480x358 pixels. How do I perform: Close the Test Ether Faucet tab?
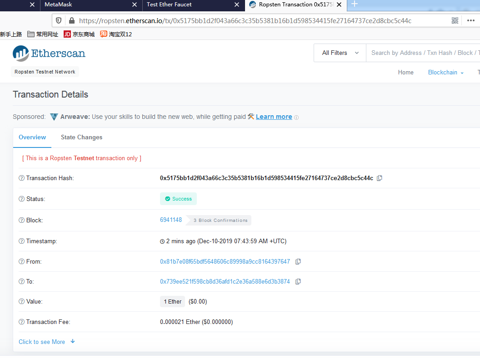[x=237, y=5]
